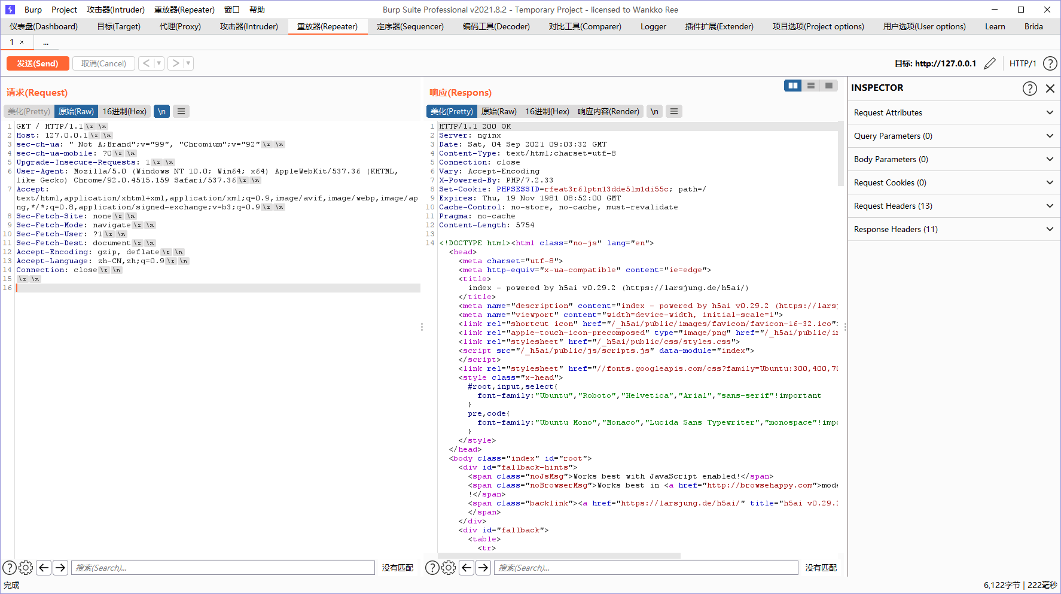Toggle request \n non-printable characters
Viewport: 1061px width, 594px height.
pos(161,111)
